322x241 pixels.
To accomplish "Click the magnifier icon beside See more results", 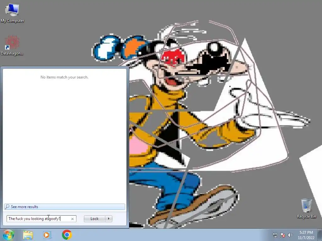I will (x=7, y=206).
